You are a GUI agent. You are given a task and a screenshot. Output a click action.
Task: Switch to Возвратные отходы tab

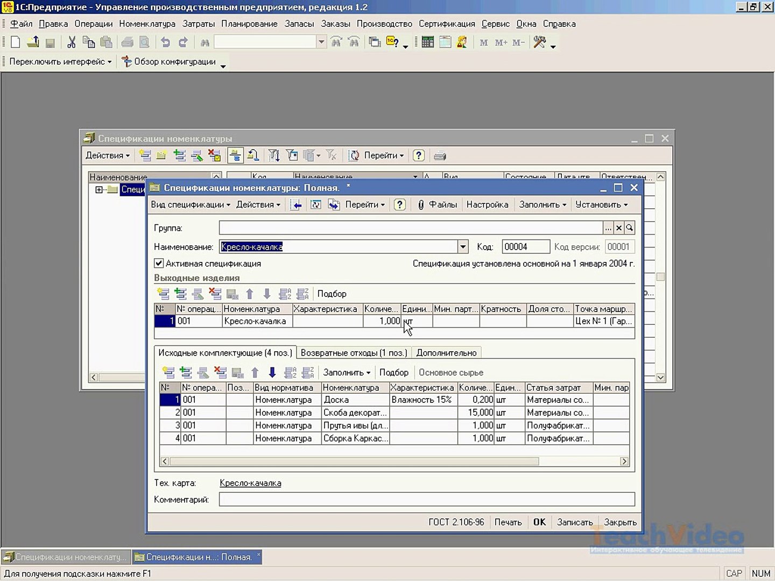tap(354, 353)
